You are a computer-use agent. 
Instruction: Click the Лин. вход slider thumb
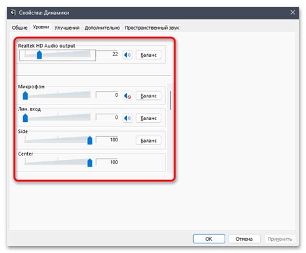coord(25,118)
